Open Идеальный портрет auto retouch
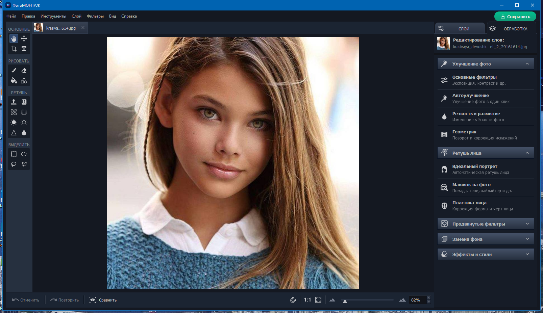The height and width of the screenshot is (313, 543). [486, 169]
